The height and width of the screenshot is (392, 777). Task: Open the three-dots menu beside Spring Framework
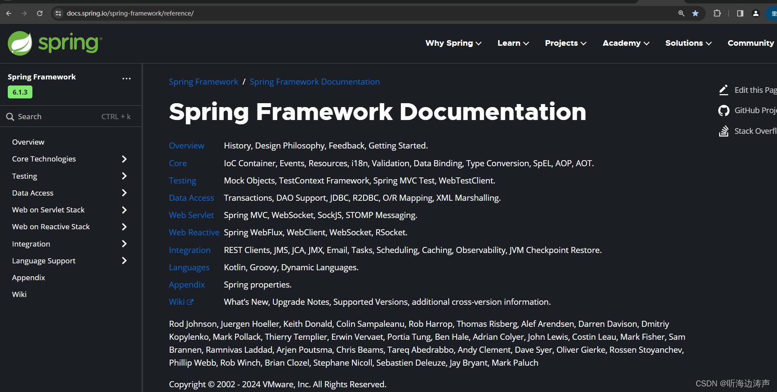coord(127,79)
